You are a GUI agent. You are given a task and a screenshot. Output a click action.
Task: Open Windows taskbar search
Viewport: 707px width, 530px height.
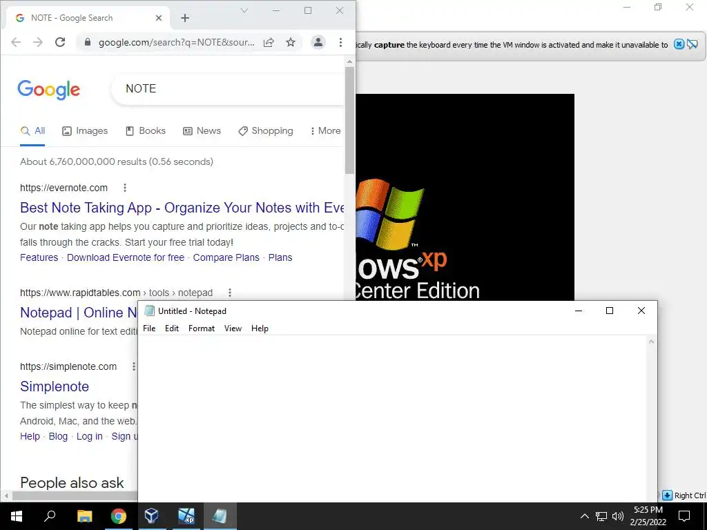click(x=50, y=516)
